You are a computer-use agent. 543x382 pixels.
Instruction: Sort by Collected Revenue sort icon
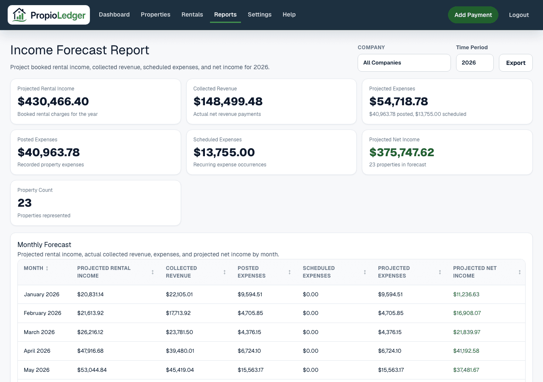[x=224, y=272]
